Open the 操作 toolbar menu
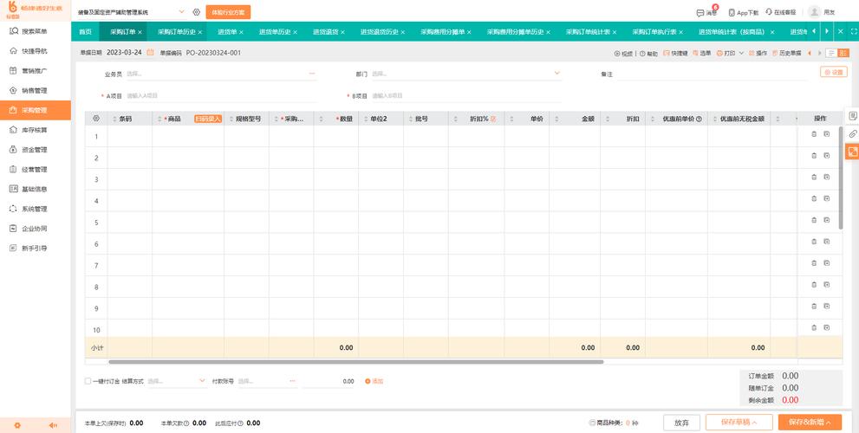 (758, 53)
